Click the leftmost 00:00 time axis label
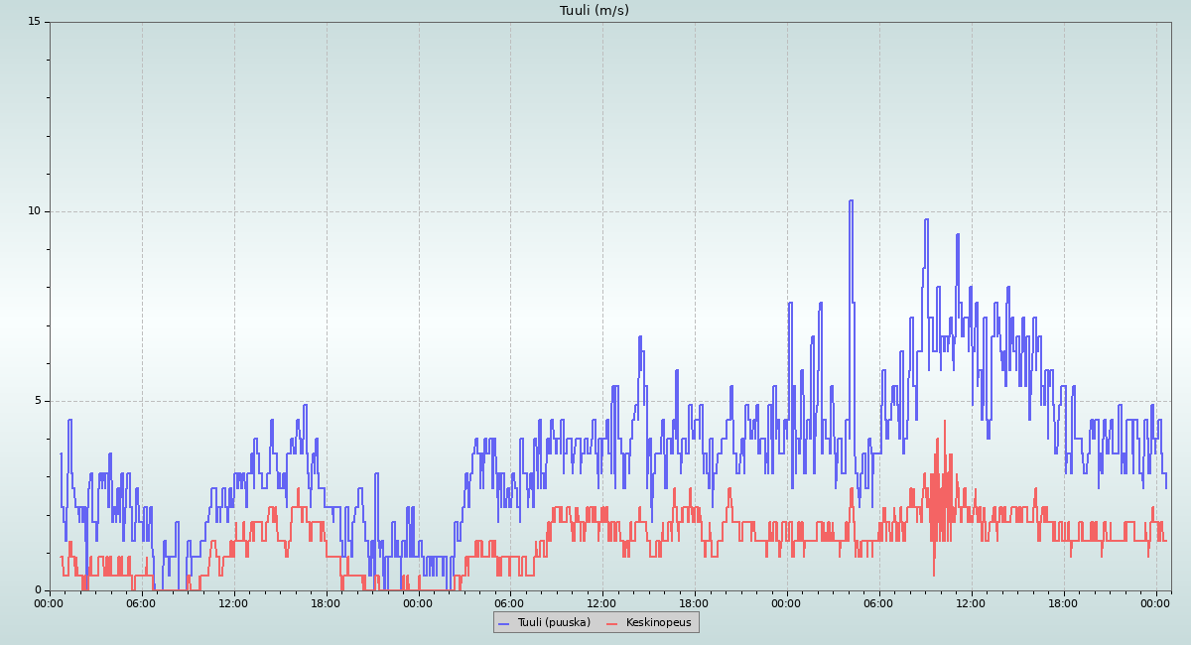Viewport: 1191px width, 645px height. point(49,602)
